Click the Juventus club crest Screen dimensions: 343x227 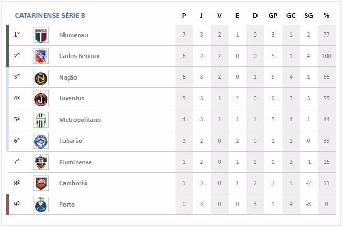pos(40,98)
